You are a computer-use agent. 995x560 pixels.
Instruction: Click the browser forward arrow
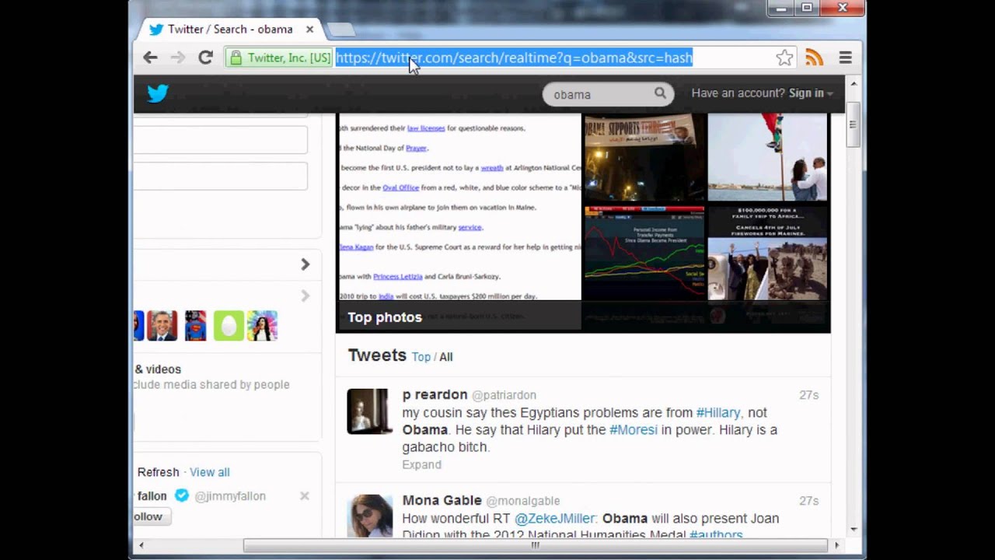coord(178,58)
